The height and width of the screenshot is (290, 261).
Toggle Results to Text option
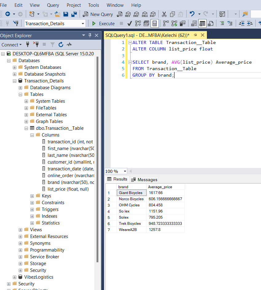point(194,23)
